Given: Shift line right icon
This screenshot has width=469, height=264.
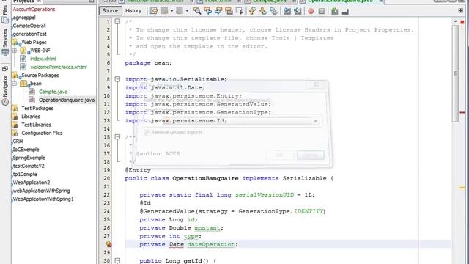Looking at the screenshot, I should tap(298, 11).
